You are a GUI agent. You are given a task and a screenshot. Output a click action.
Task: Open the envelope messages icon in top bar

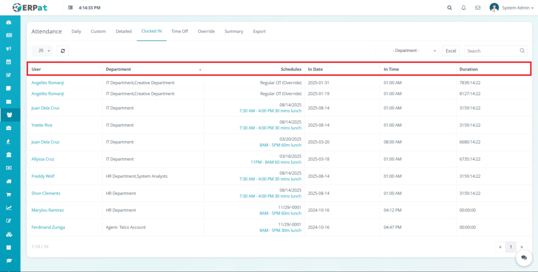478,8
